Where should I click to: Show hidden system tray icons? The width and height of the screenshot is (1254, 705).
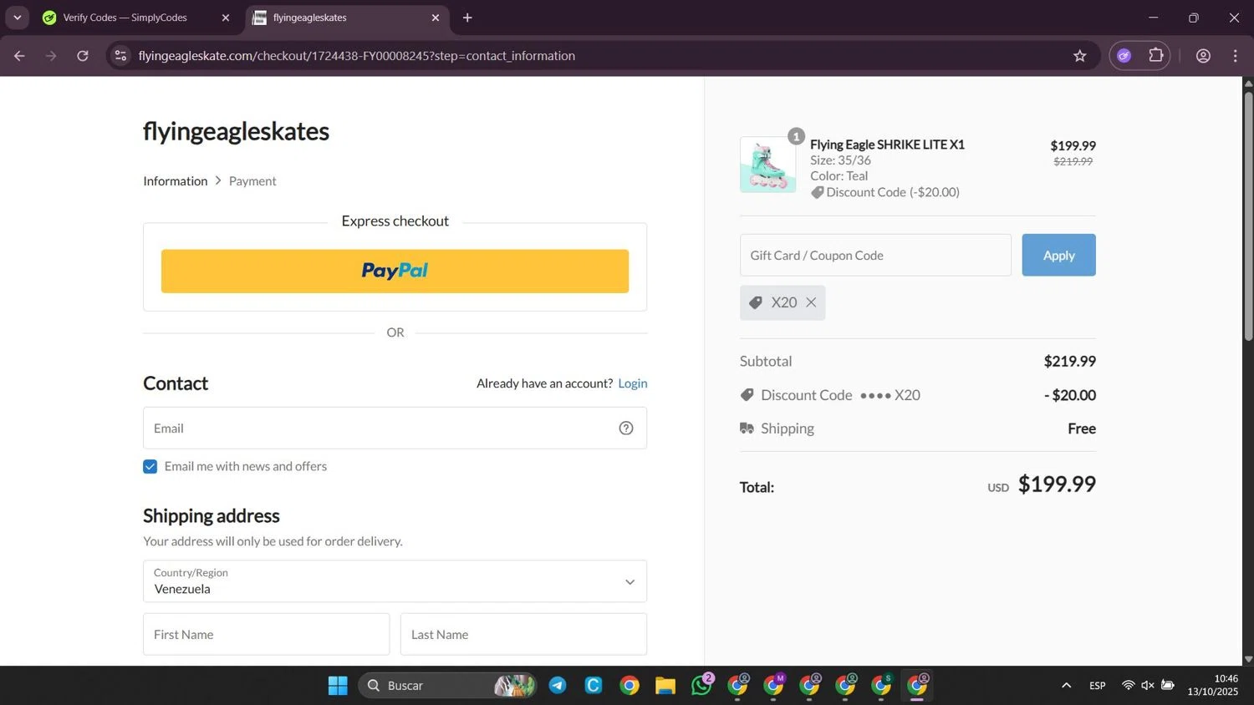(x=1066, y=686)
